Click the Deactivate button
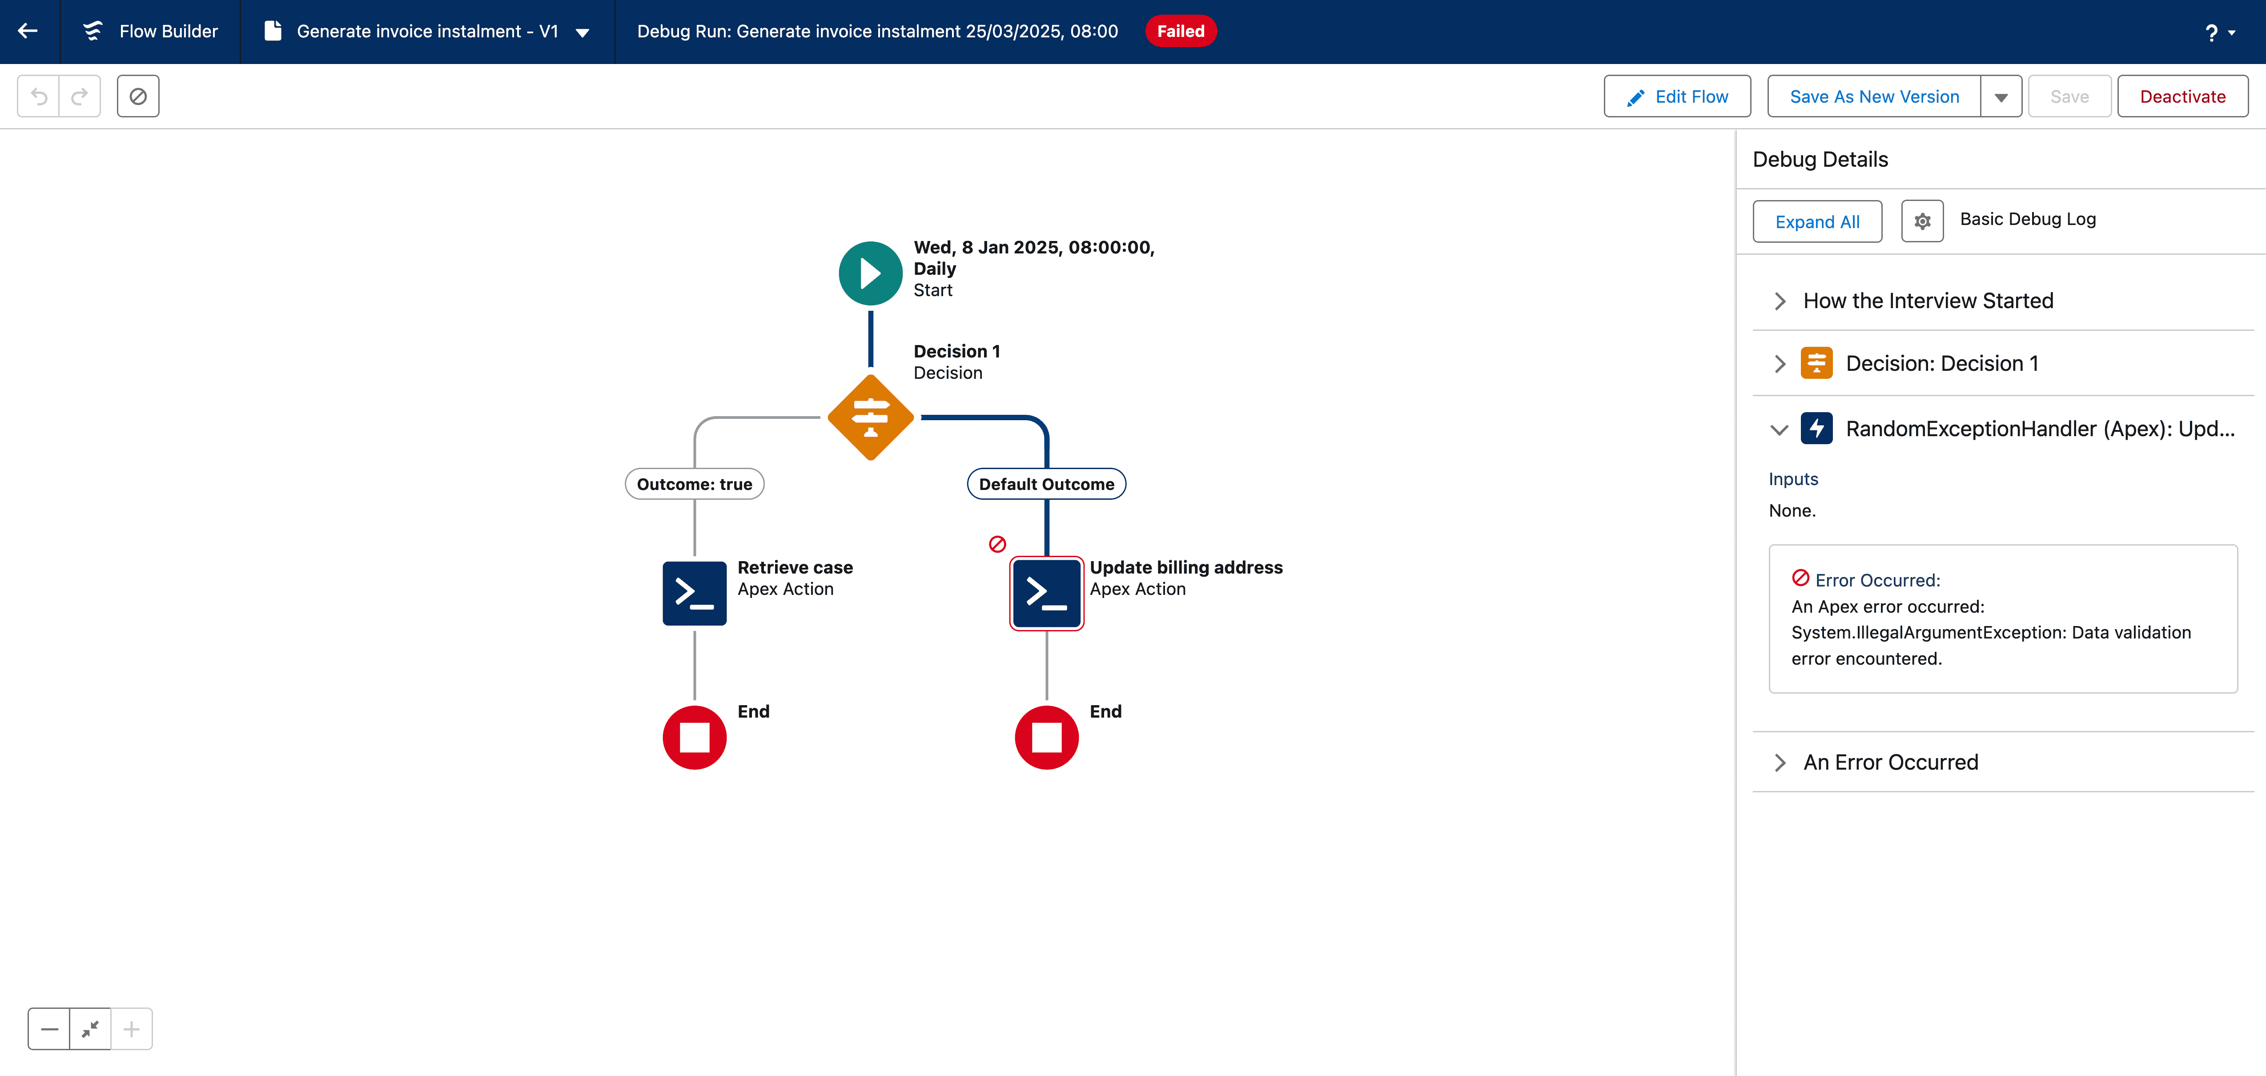 click(x=2182, y=97)
